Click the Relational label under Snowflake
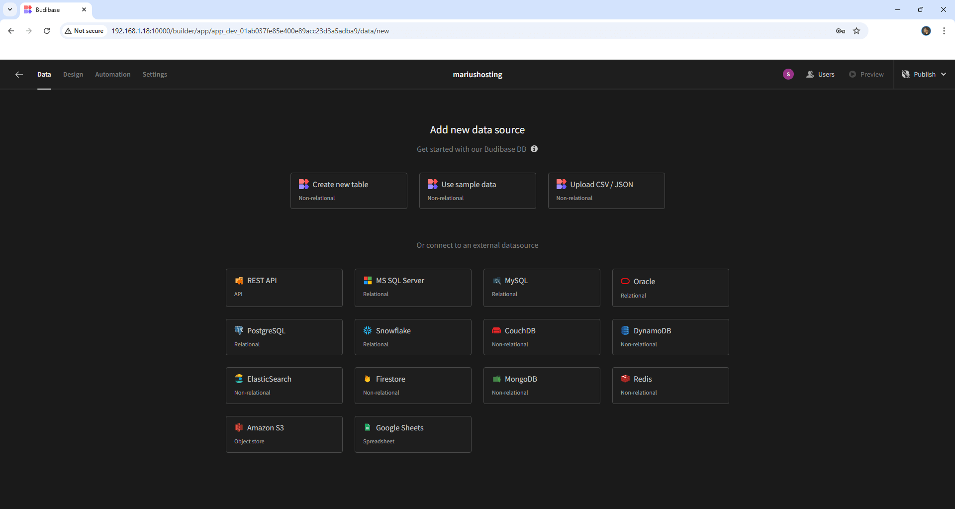Image resolution: width=955 pixels, height=509 pixels. coord(376,344)
